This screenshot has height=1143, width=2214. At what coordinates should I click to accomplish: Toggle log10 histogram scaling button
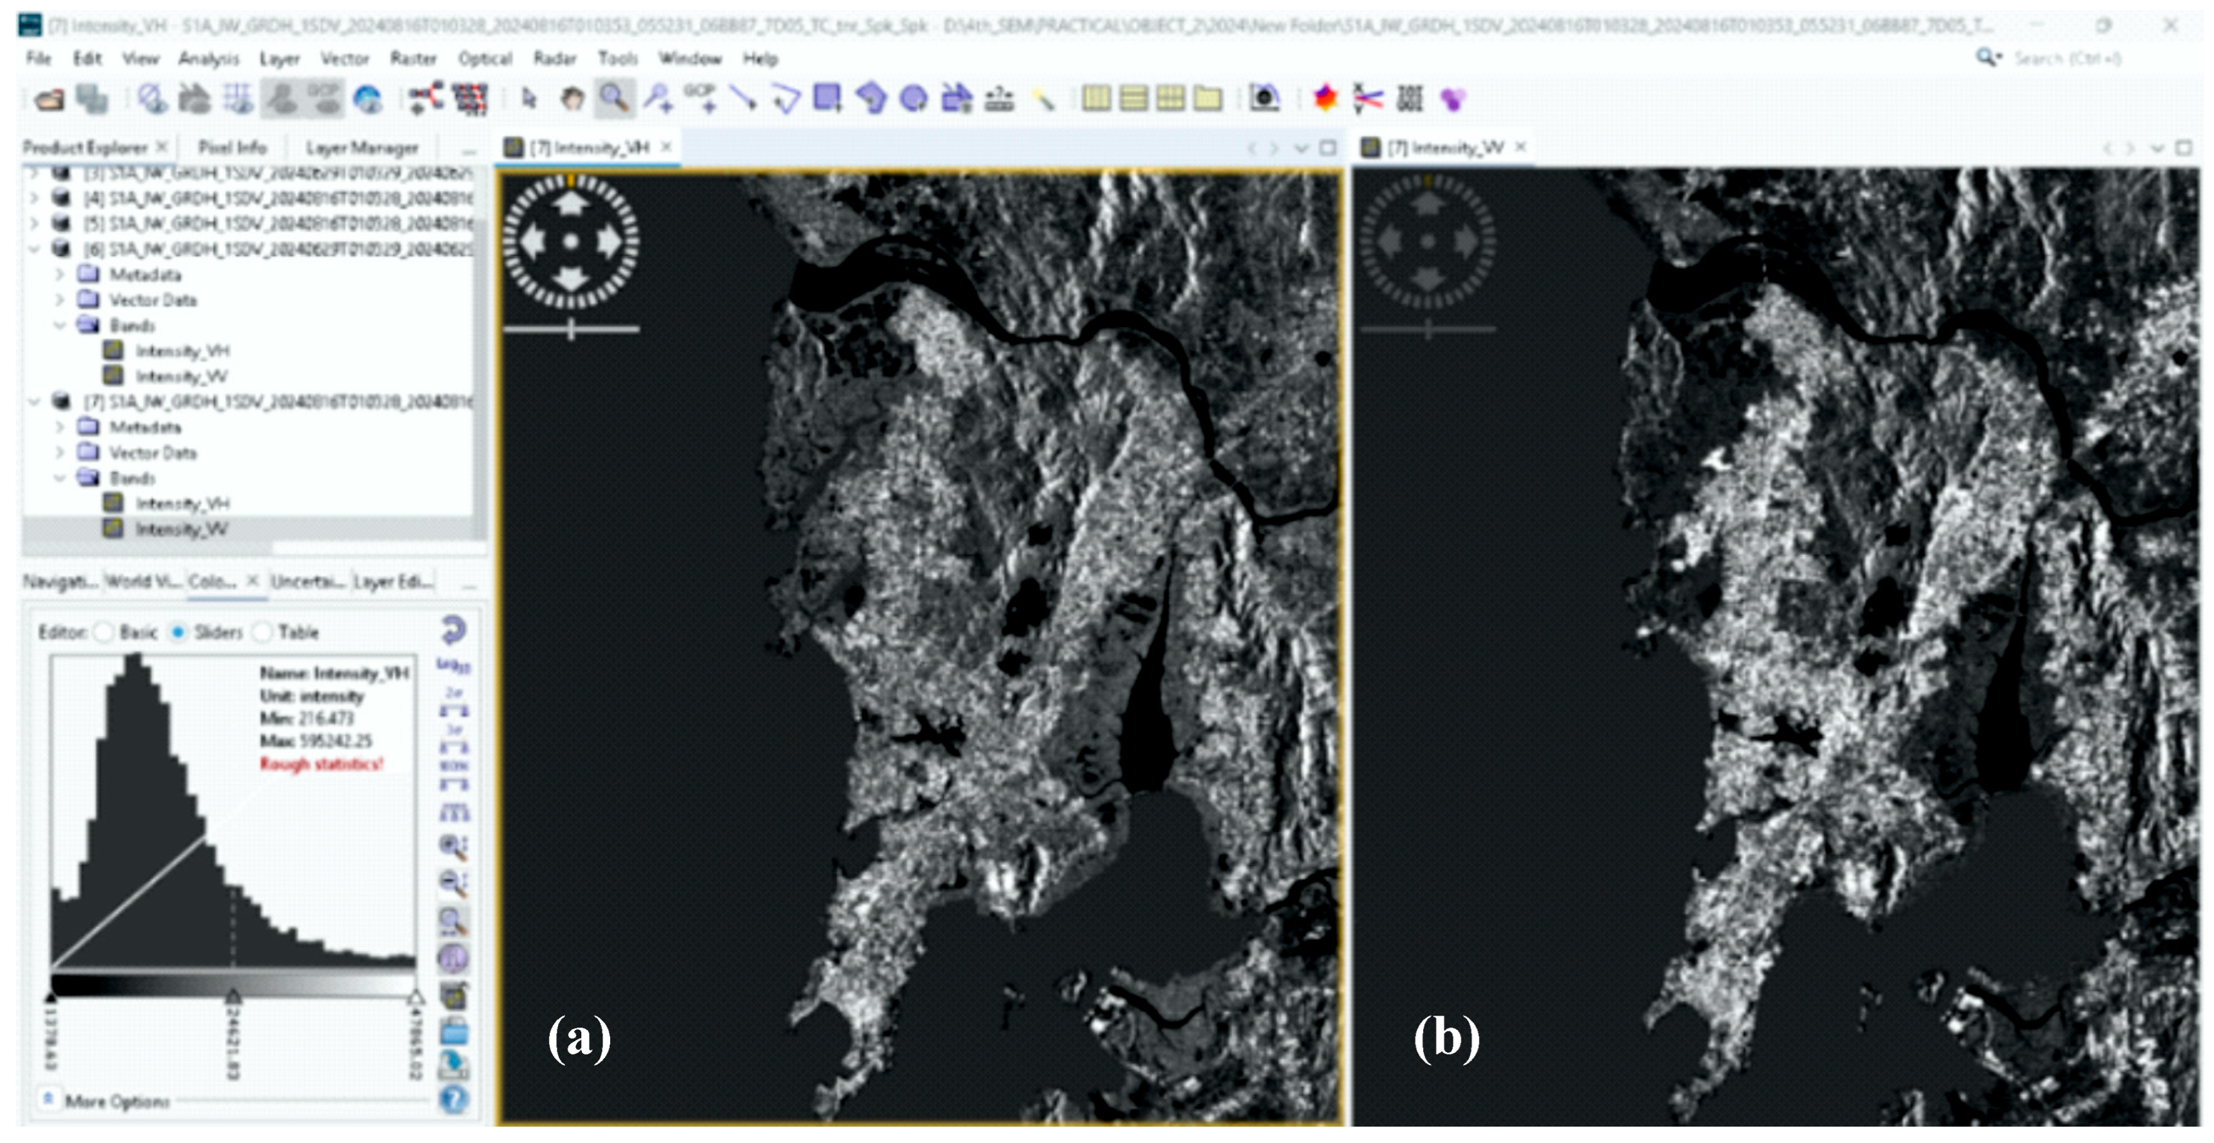tap(454, 665)
